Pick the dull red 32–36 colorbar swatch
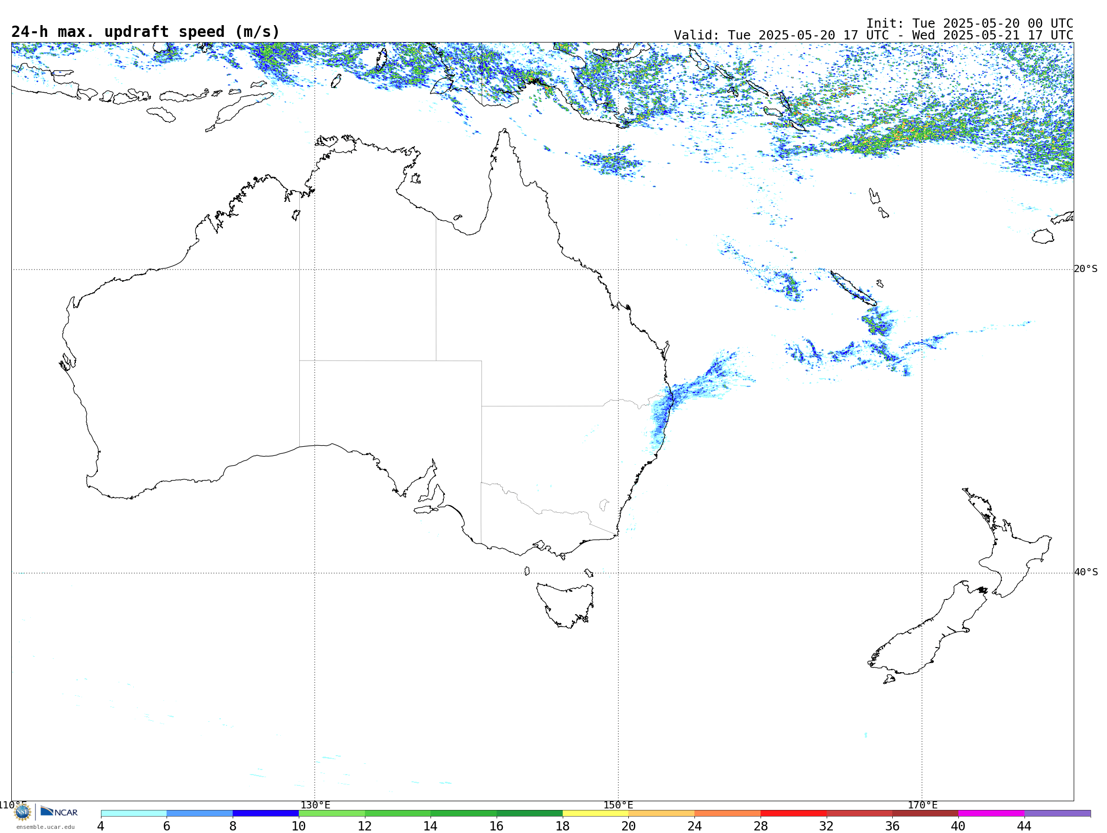The image size is (1107, 833). tap(859, 813)
